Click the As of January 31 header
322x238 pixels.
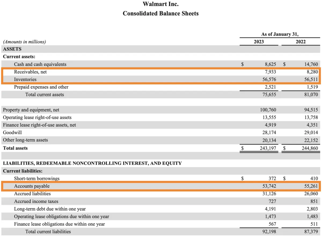[x=280, y=34]
